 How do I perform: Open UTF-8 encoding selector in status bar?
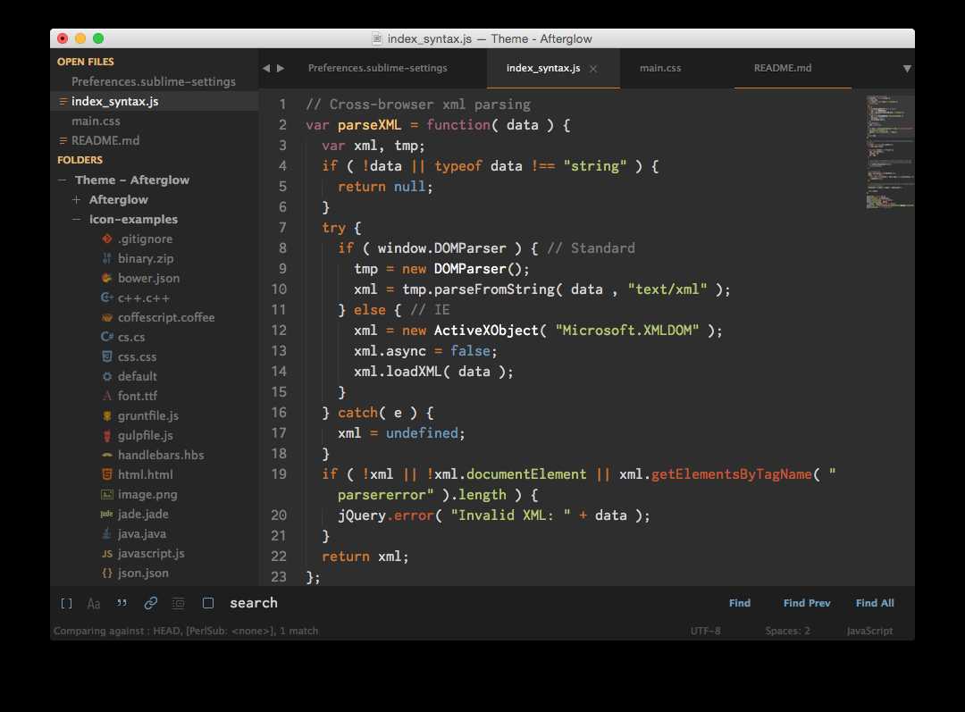click(x=705, y=631)
